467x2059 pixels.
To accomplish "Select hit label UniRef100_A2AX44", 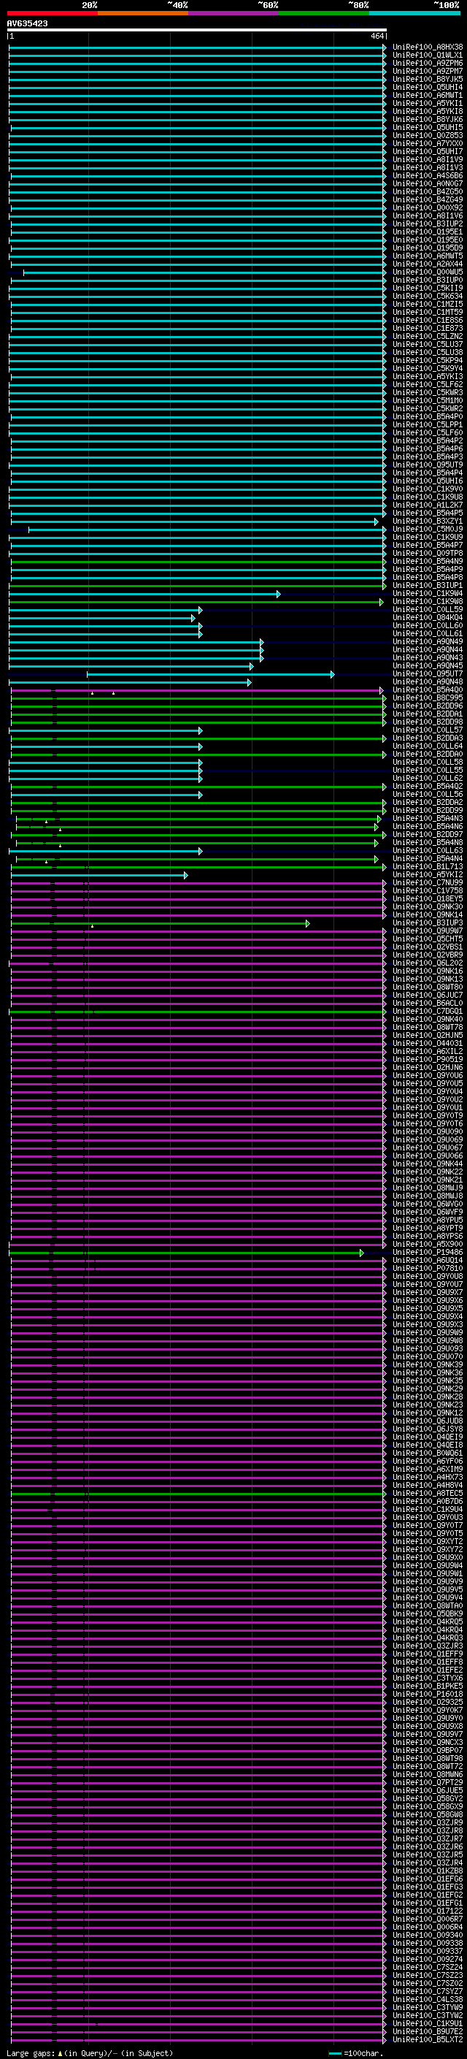I will 428,264.
